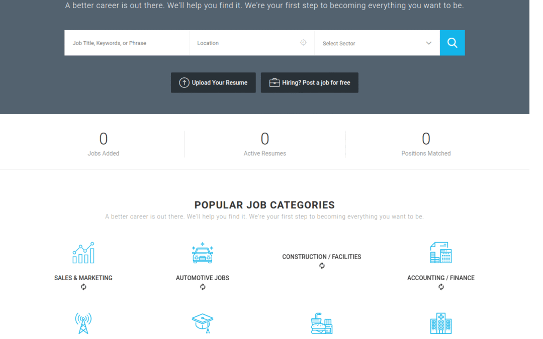This screenshot has width=543, height=339.
Task: Select the burger and drink food icon
Action: 322,323
